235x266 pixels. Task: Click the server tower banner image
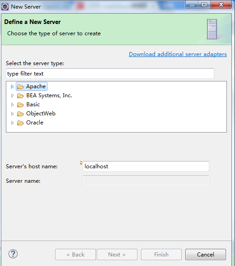tap(212, 29)
